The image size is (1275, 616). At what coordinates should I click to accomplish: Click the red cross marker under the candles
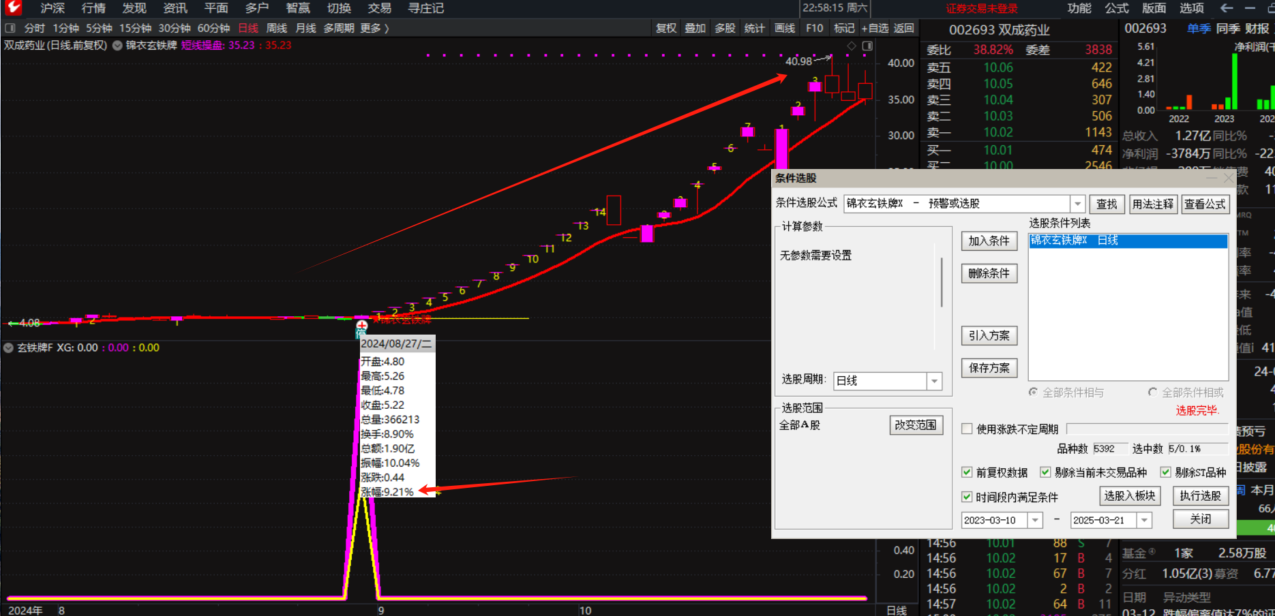tap(361, 326)
